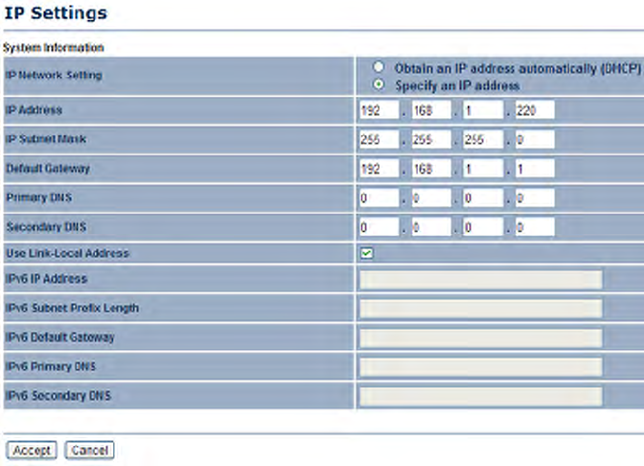Click the IPv6 Default Gateway field
The image size is (644, 466).
480,338
